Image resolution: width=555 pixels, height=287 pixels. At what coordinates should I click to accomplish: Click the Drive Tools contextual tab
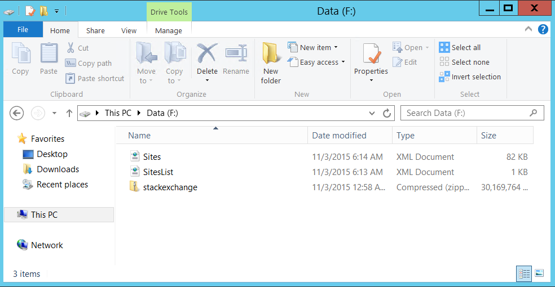pos(169,12)
